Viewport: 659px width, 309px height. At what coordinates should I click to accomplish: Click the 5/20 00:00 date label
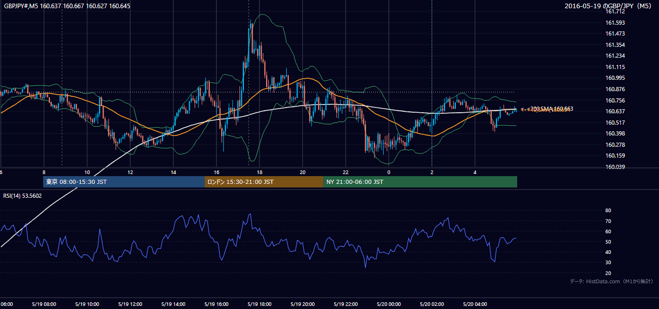388,304
